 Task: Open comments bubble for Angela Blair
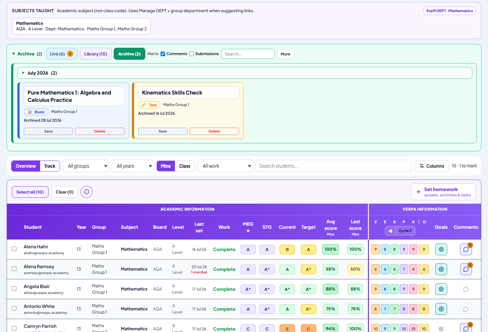tap(466, 289)
